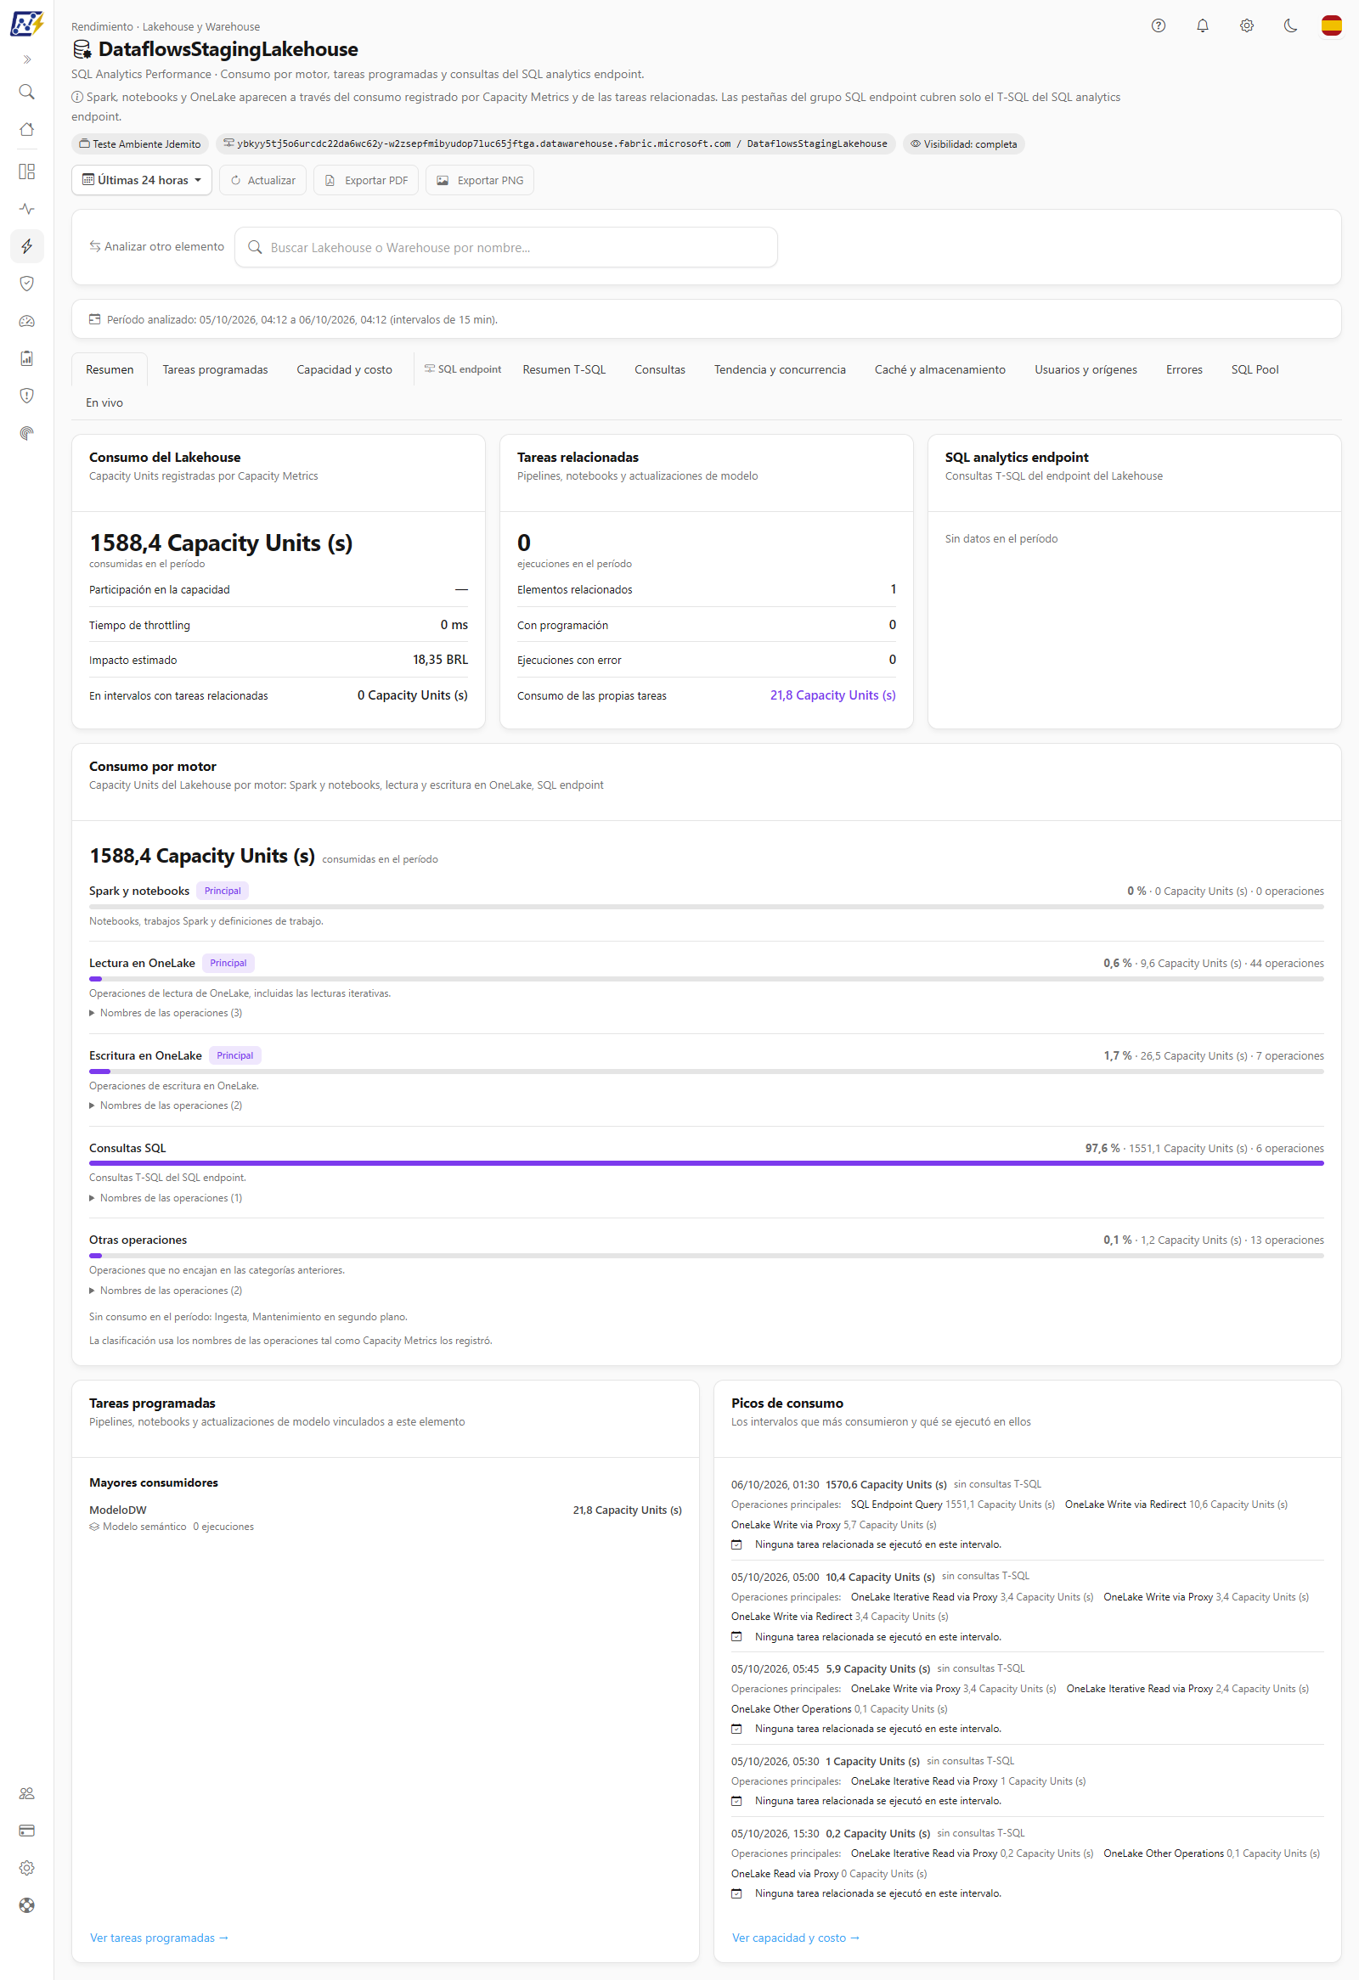Select the lightning bolt performance icon in sidebar
This screenshot has width=1359, height=1980.
click(26, 246)
